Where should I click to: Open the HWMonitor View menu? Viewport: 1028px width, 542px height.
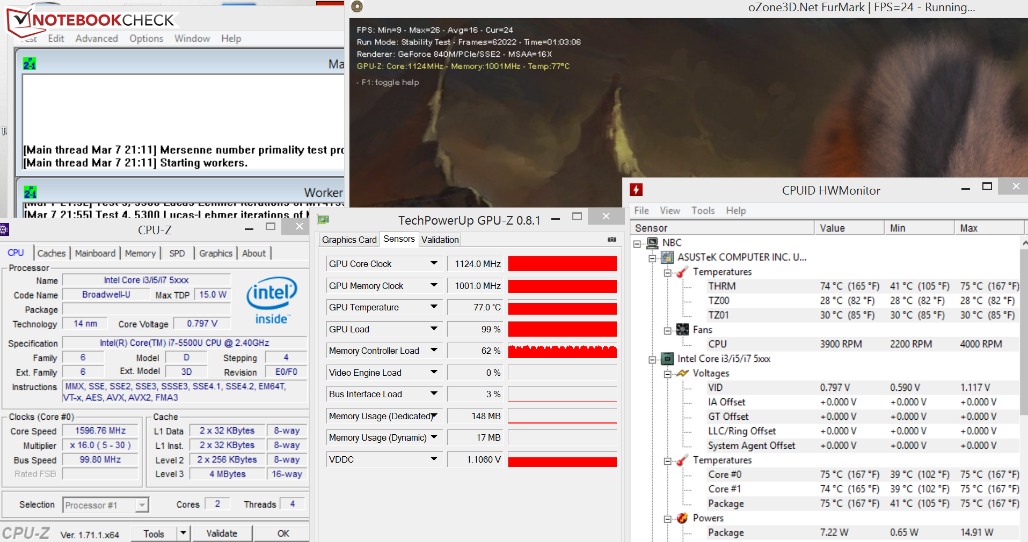(x=670, y=211)
